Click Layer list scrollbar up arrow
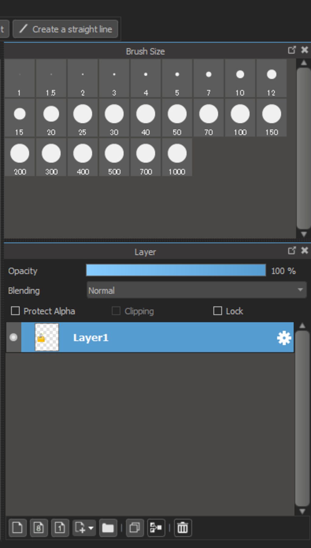311x548 pixels. point(302,326)
